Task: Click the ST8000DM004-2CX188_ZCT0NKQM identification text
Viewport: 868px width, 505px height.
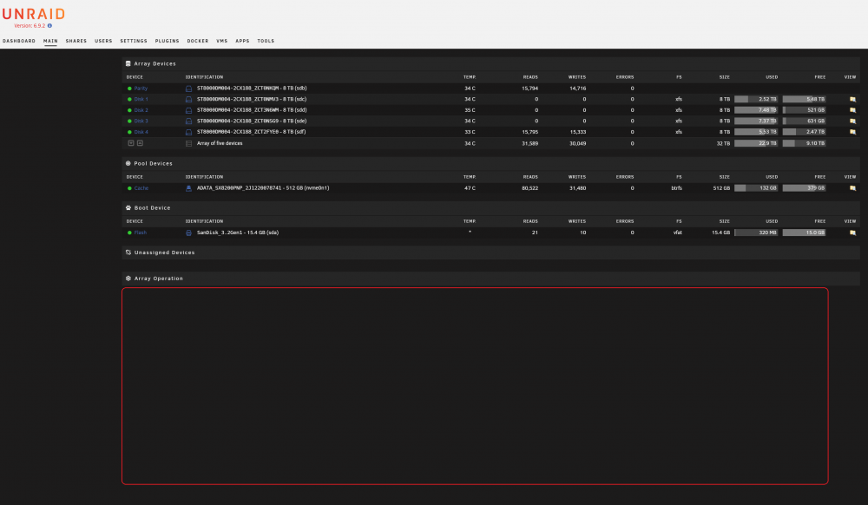Action: [x=252, y=89]
